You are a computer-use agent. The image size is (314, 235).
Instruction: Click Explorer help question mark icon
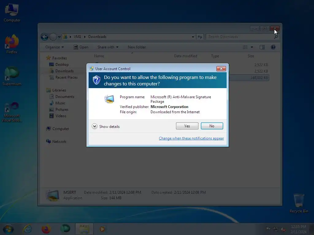[x=273, y=47]
